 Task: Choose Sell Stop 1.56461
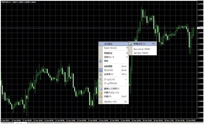tap(141, 53)
